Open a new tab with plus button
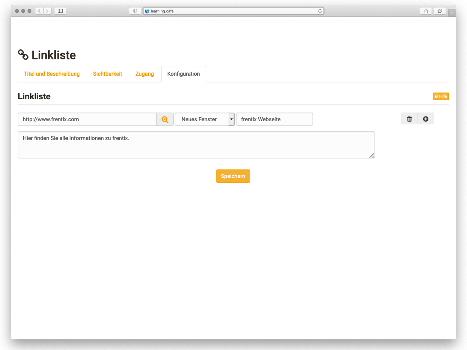This screenshot has height=350, width=467. click(x=452, y=13)
